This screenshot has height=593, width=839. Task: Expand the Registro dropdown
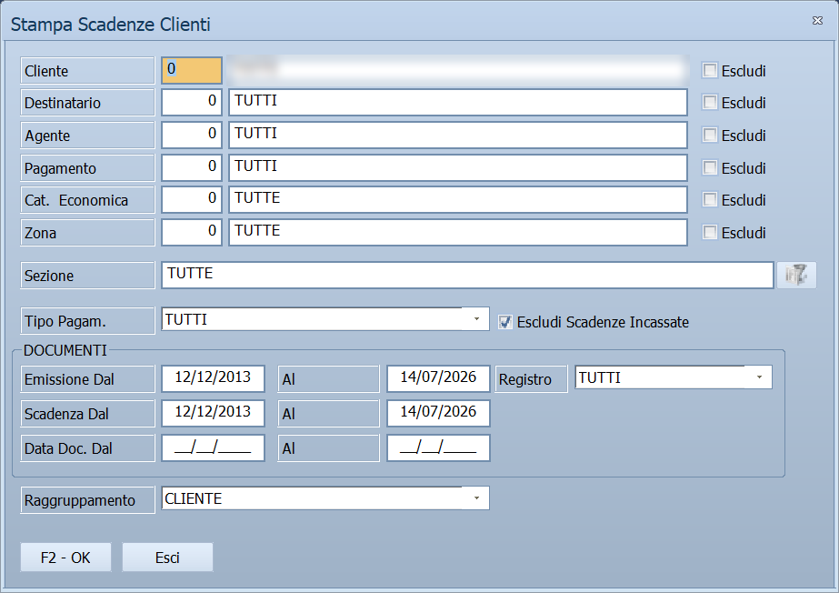coord(759,377)
